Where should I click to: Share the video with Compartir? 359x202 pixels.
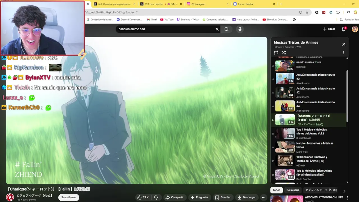pos(174,198)
